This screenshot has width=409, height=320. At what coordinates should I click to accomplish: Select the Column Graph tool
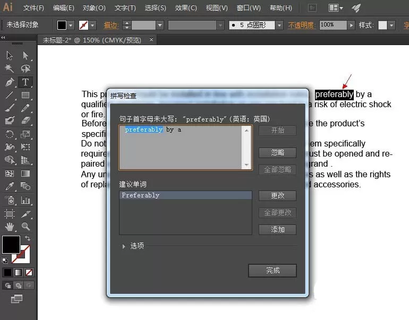point(25,200)
